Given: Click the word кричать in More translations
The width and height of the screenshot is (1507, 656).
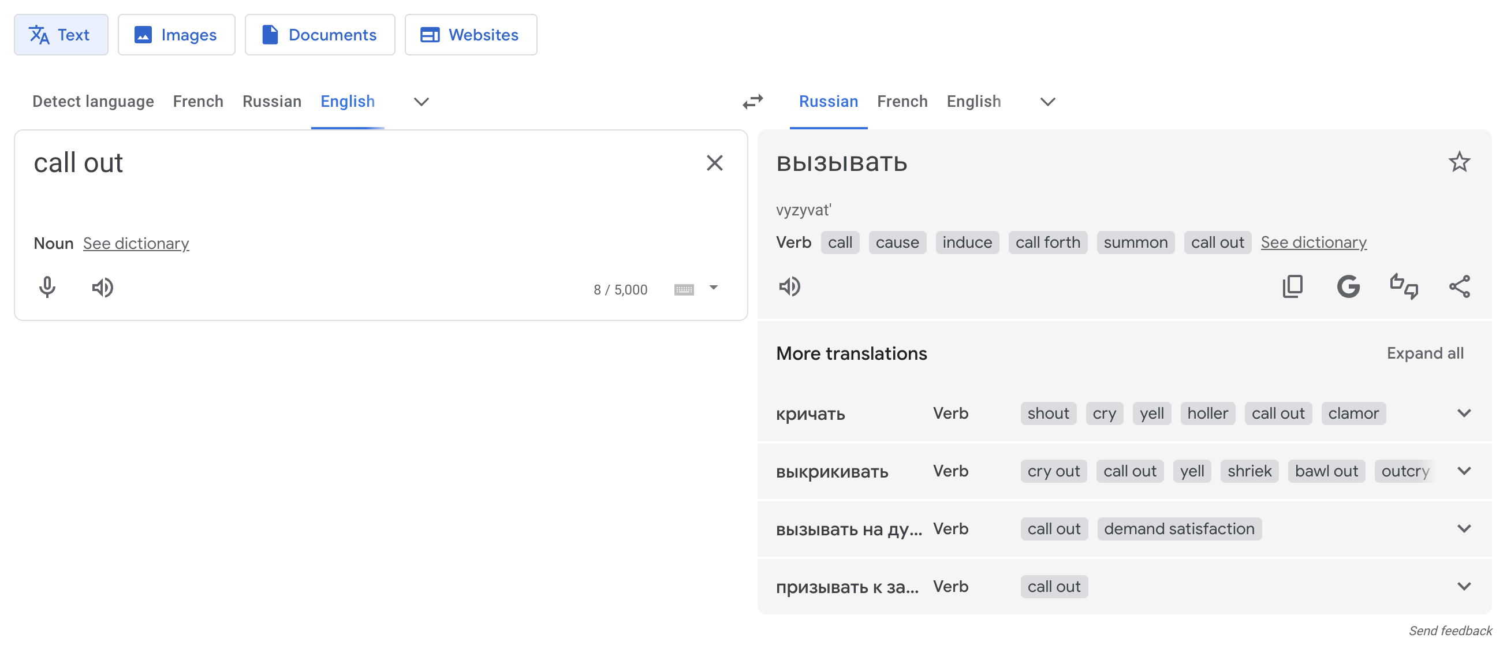Looking at the screenshot, I should coord(810,413).
